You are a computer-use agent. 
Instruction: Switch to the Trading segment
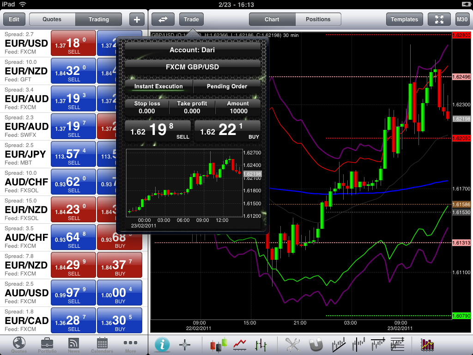[x=98, y=19]
